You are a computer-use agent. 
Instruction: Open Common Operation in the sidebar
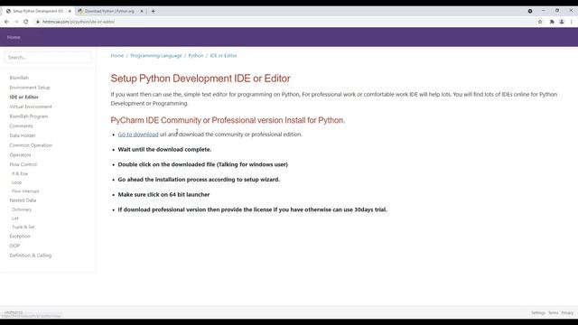click(31, 145)
